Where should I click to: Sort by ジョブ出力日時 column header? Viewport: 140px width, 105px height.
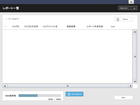[x=31, y=27]
